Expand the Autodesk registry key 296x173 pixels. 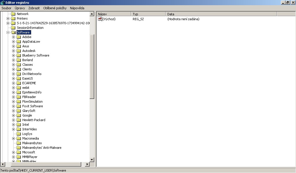(x=14, y=51)
